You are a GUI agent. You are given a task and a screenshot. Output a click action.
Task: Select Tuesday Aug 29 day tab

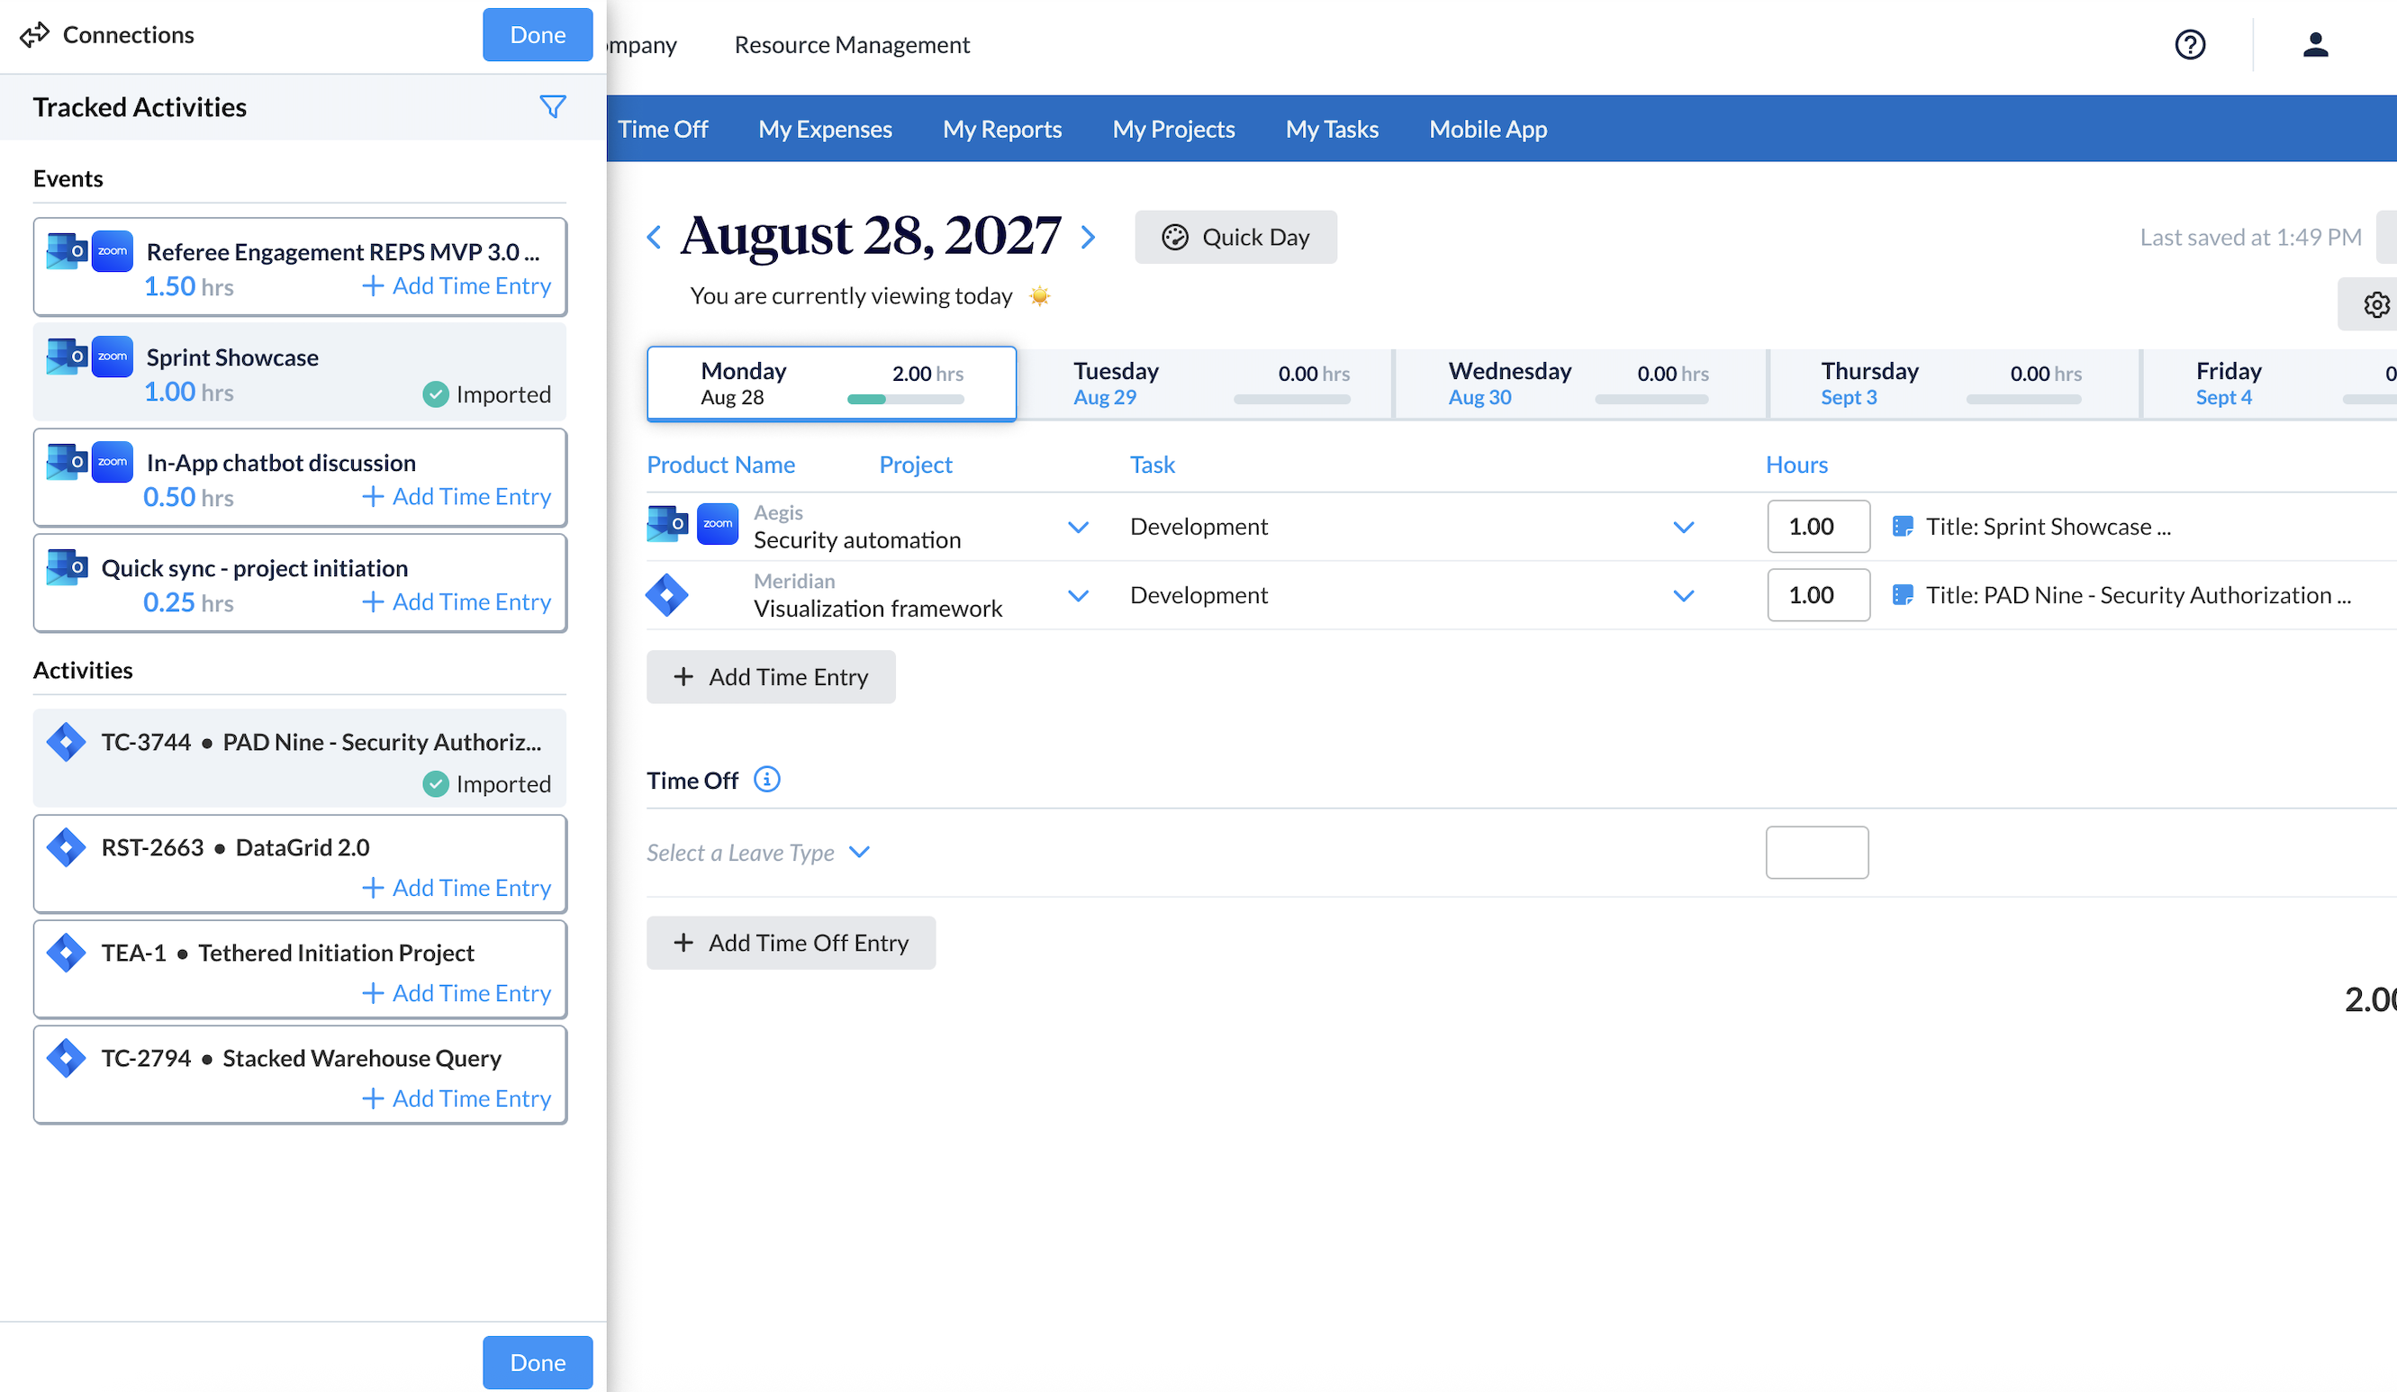(1204, 384)
